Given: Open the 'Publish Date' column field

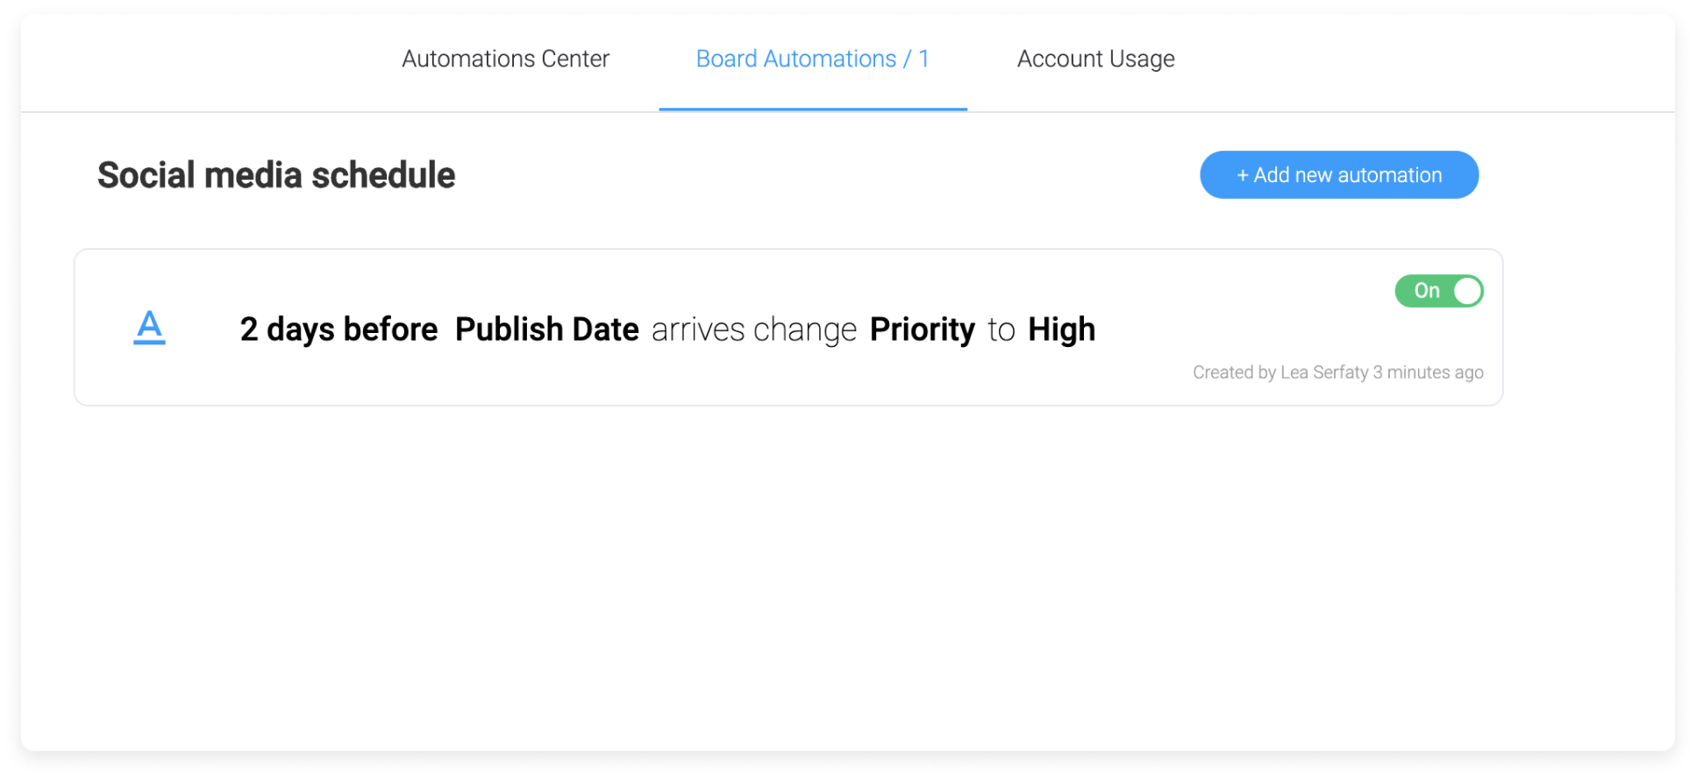Looking at the screenshot, I should [x=546, y=330].
